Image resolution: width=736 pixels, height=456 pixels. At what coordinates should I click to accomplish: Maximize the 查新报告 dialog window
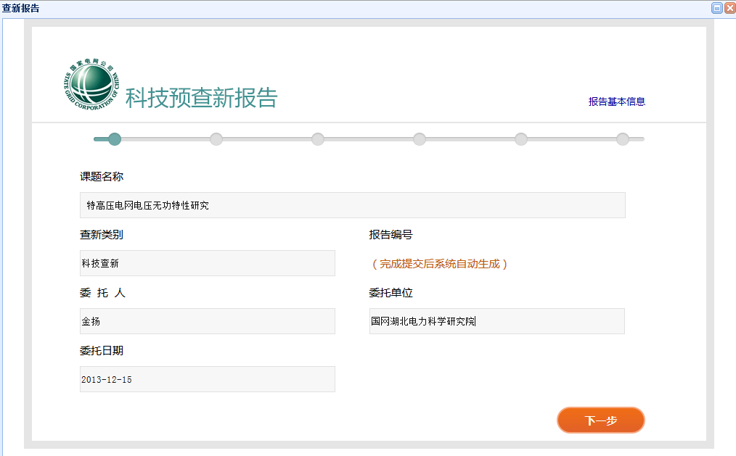716,8
